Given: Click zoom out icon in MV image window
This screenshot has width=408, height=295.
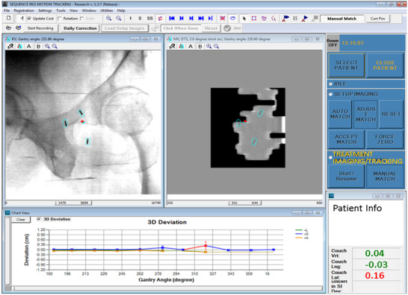Looking at the screenshot, I should 217,46.
